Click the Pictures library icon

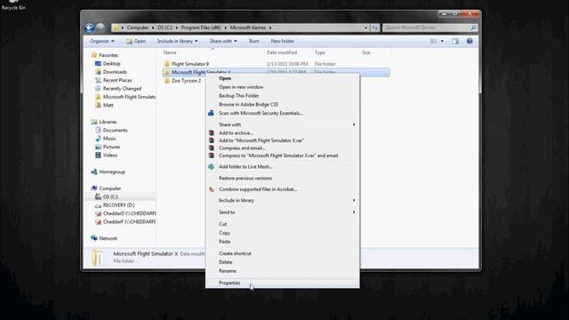98,147
